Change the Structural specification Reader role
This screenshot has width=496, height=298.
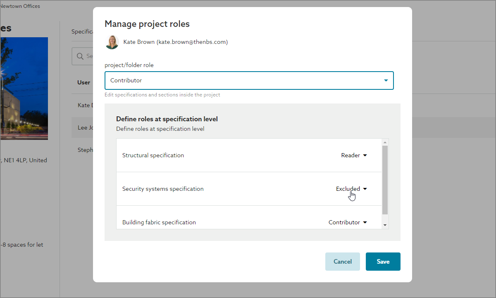354,156
